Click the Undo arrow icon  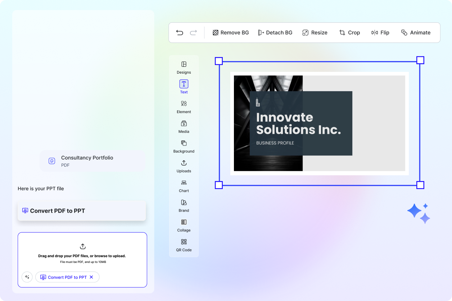(180, 32)
